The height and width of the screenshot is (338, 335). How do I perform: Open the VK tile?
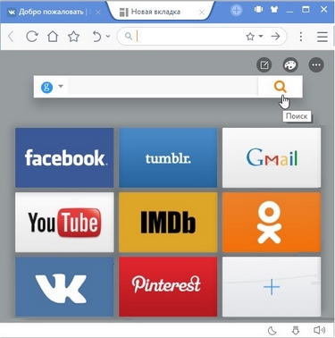coord(64,287)
